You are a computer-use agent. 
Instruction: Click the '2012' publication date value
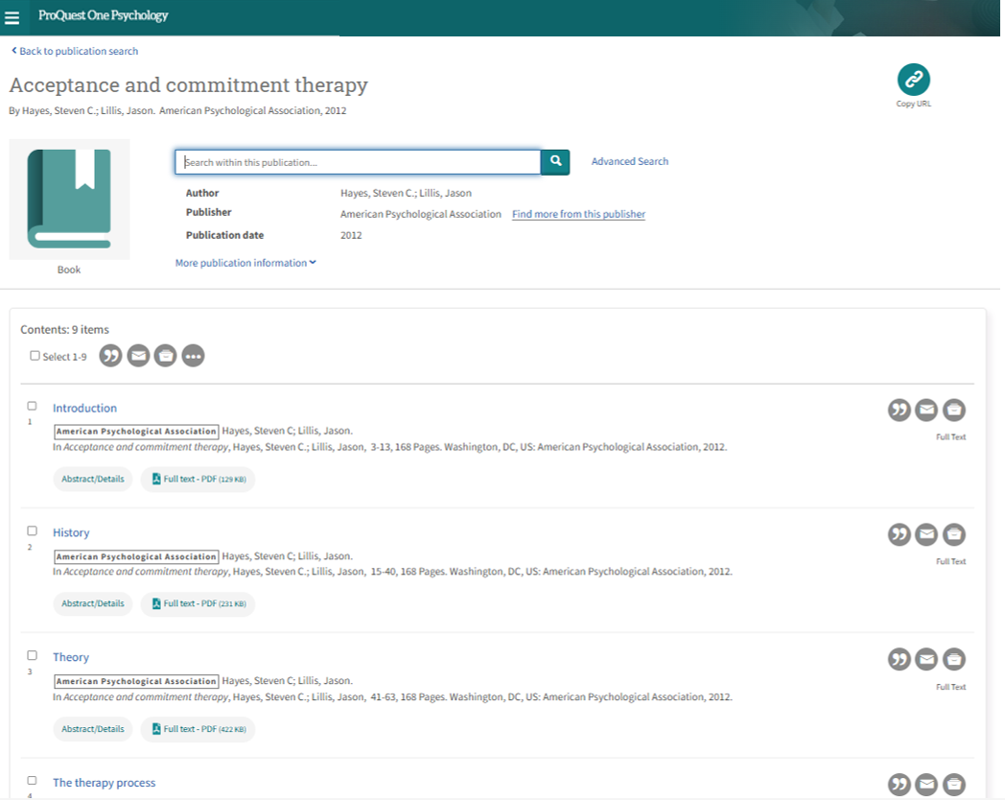[x=351, y=235]
